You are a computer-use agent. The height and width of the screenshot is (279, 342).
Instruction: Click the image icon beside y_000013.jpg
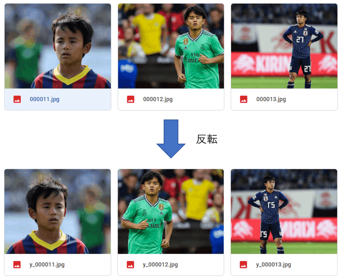(243, 264)
